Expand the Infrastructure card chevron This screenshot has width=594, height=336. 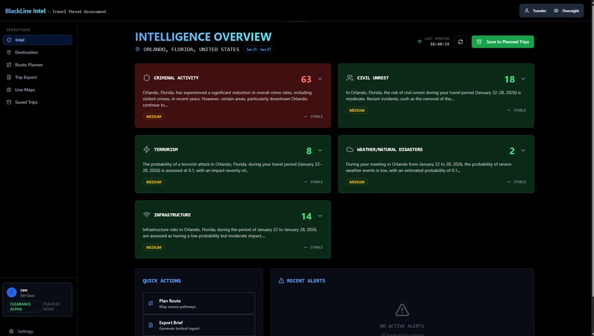click(320, 216)
